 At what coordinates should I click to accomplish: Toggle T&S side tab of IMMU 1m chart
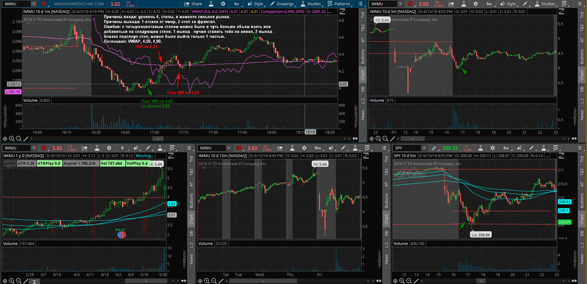363,28
